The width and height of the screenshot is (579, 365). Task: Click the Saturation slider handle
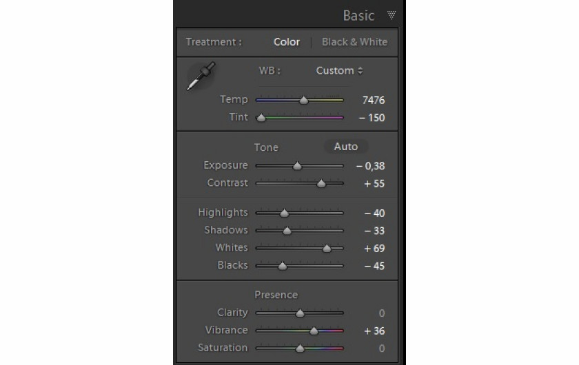point(300,348)
